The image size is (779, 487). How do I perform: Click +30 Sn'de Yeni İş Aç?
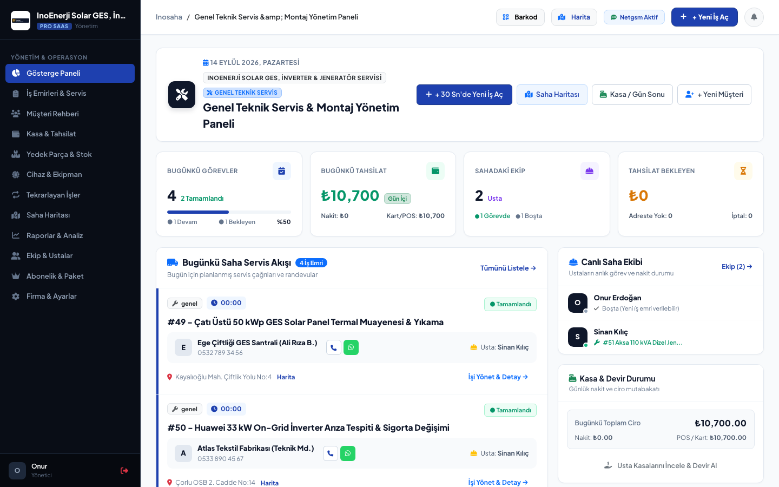coord(464,95)
